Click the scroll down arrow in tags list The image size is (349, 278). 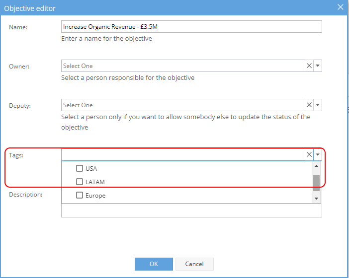(x=316, y=199)
